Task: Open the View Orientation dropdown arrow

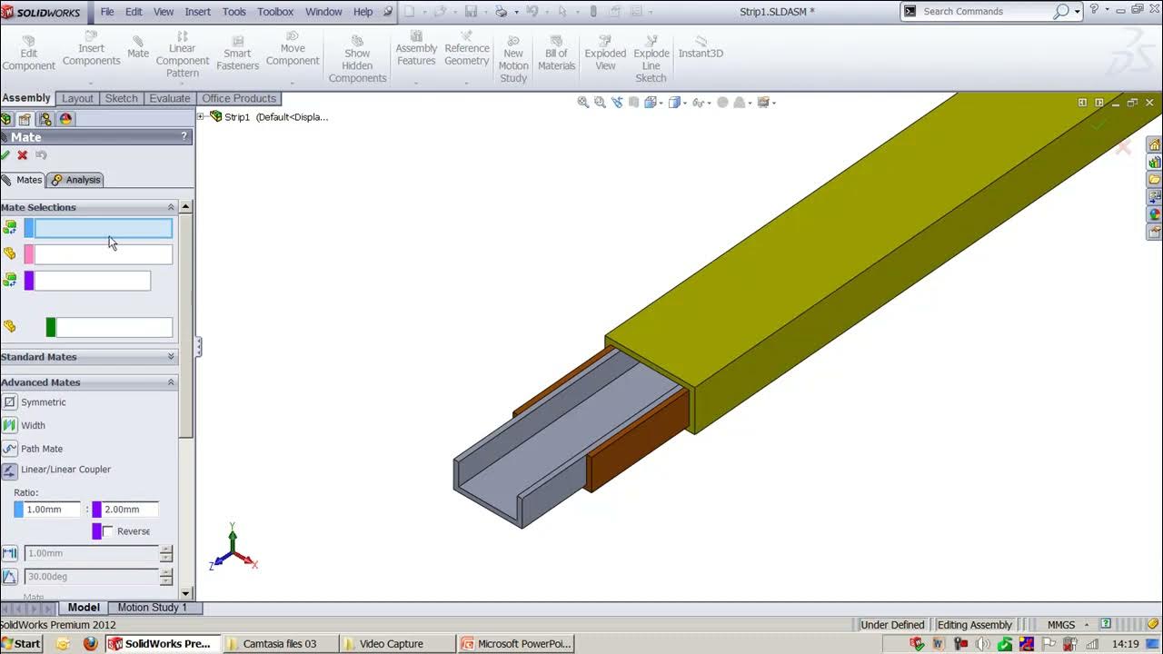Action: pyautogui.click(x=661, y=103)
